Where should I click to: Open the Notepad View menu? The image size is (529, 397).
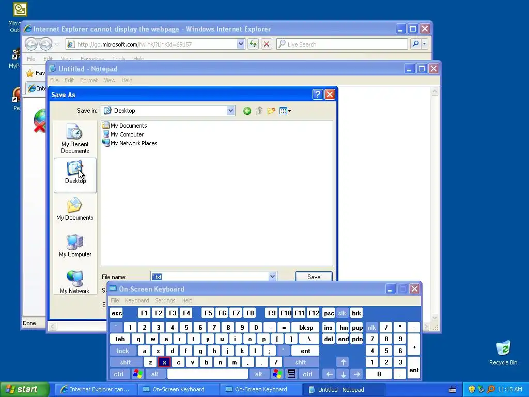(110, 80)
